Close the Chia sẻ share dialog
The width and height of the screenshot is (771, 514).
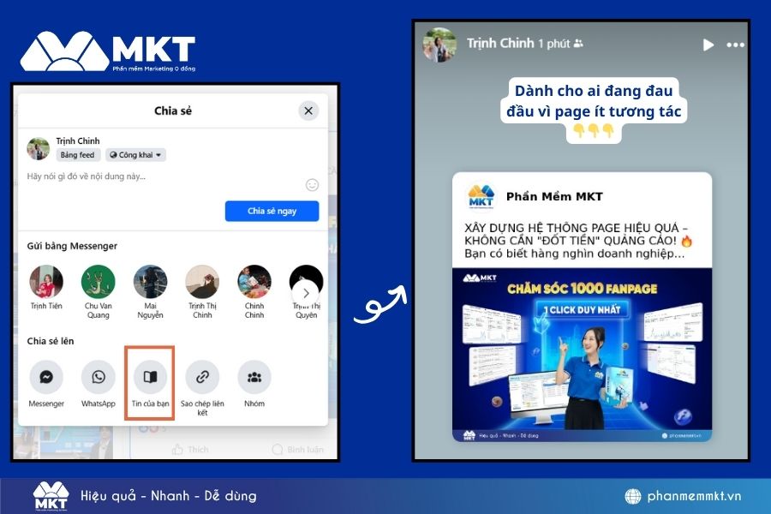[x=308, y=111]
